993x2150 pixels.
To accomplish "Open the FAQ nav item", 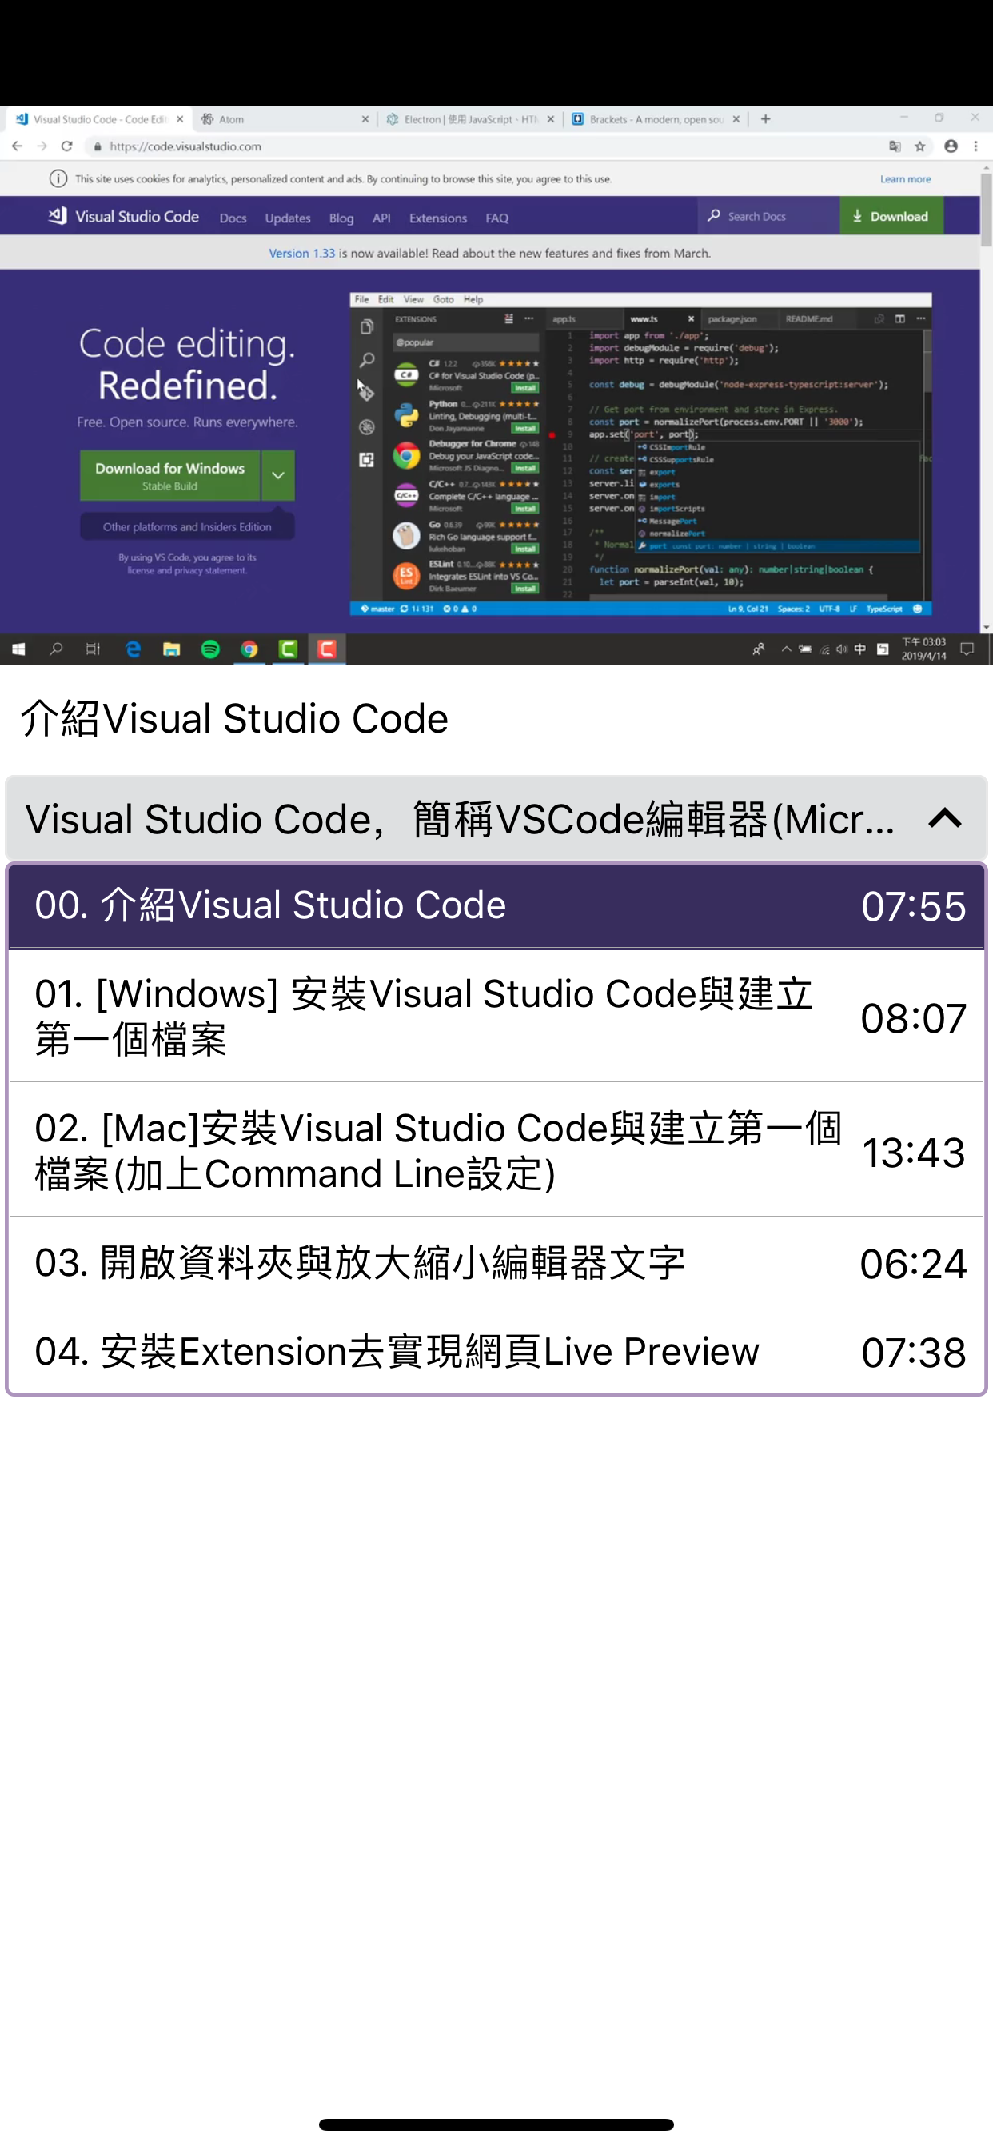I will (x=496, y=218).
